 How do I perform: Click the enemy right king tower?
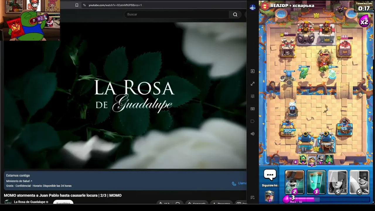327,32
